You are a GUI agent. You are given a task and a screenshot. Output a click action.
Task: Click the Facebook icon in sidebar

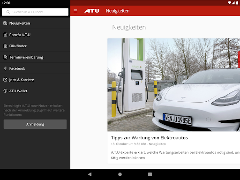click(5, 68)
